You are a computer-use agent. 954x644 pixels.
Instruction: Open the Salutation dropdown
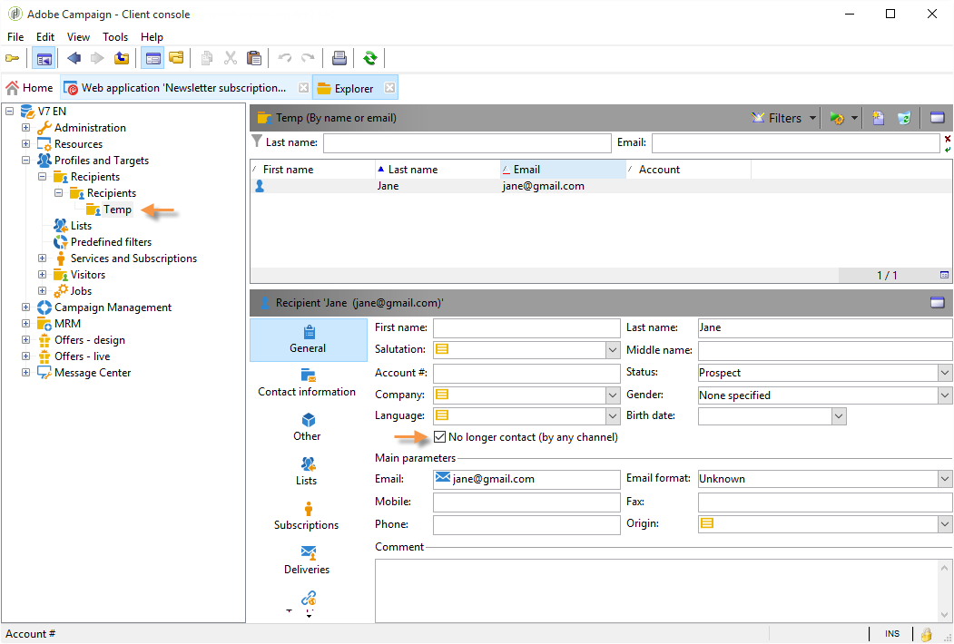tap(613, 350)
